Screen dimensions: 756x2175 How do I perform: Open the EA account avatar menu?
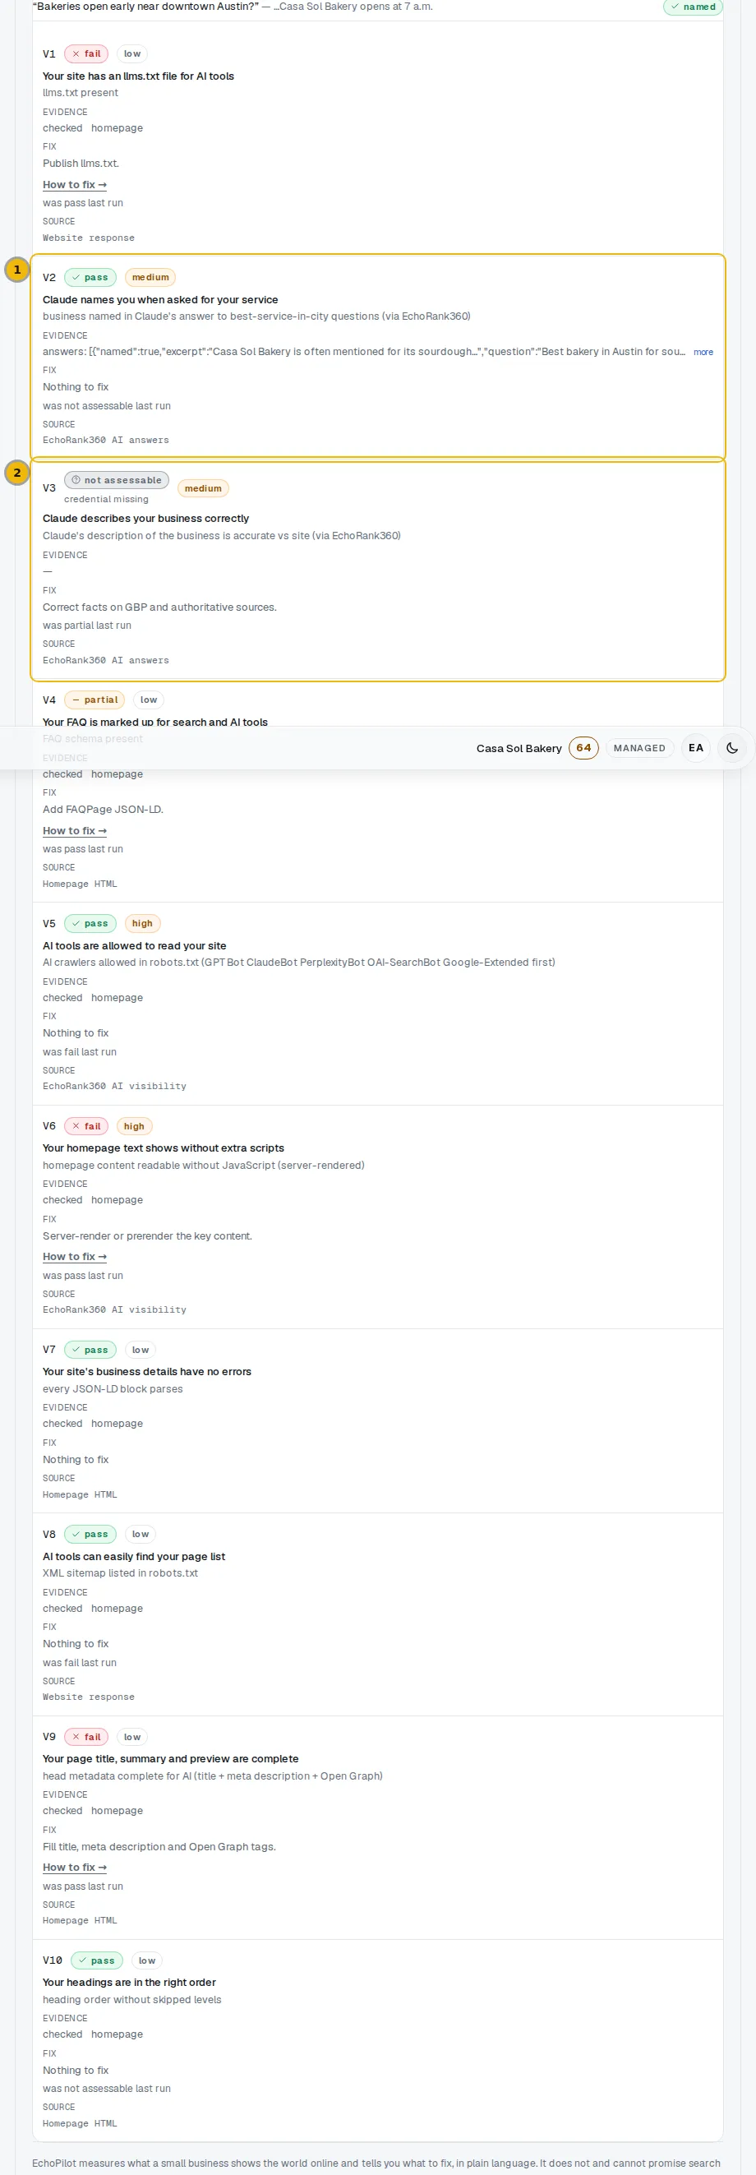point(695,748)
